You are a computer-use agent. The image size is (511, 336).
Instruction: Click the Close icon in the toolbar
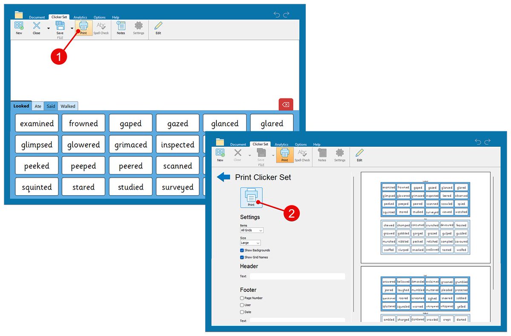coord(37,26)
